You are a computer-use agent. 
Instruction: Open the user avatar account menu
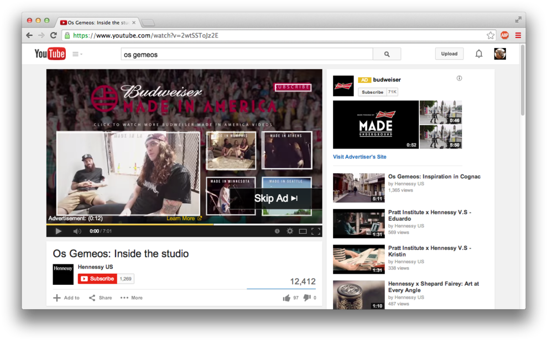[x=500, y=54]
